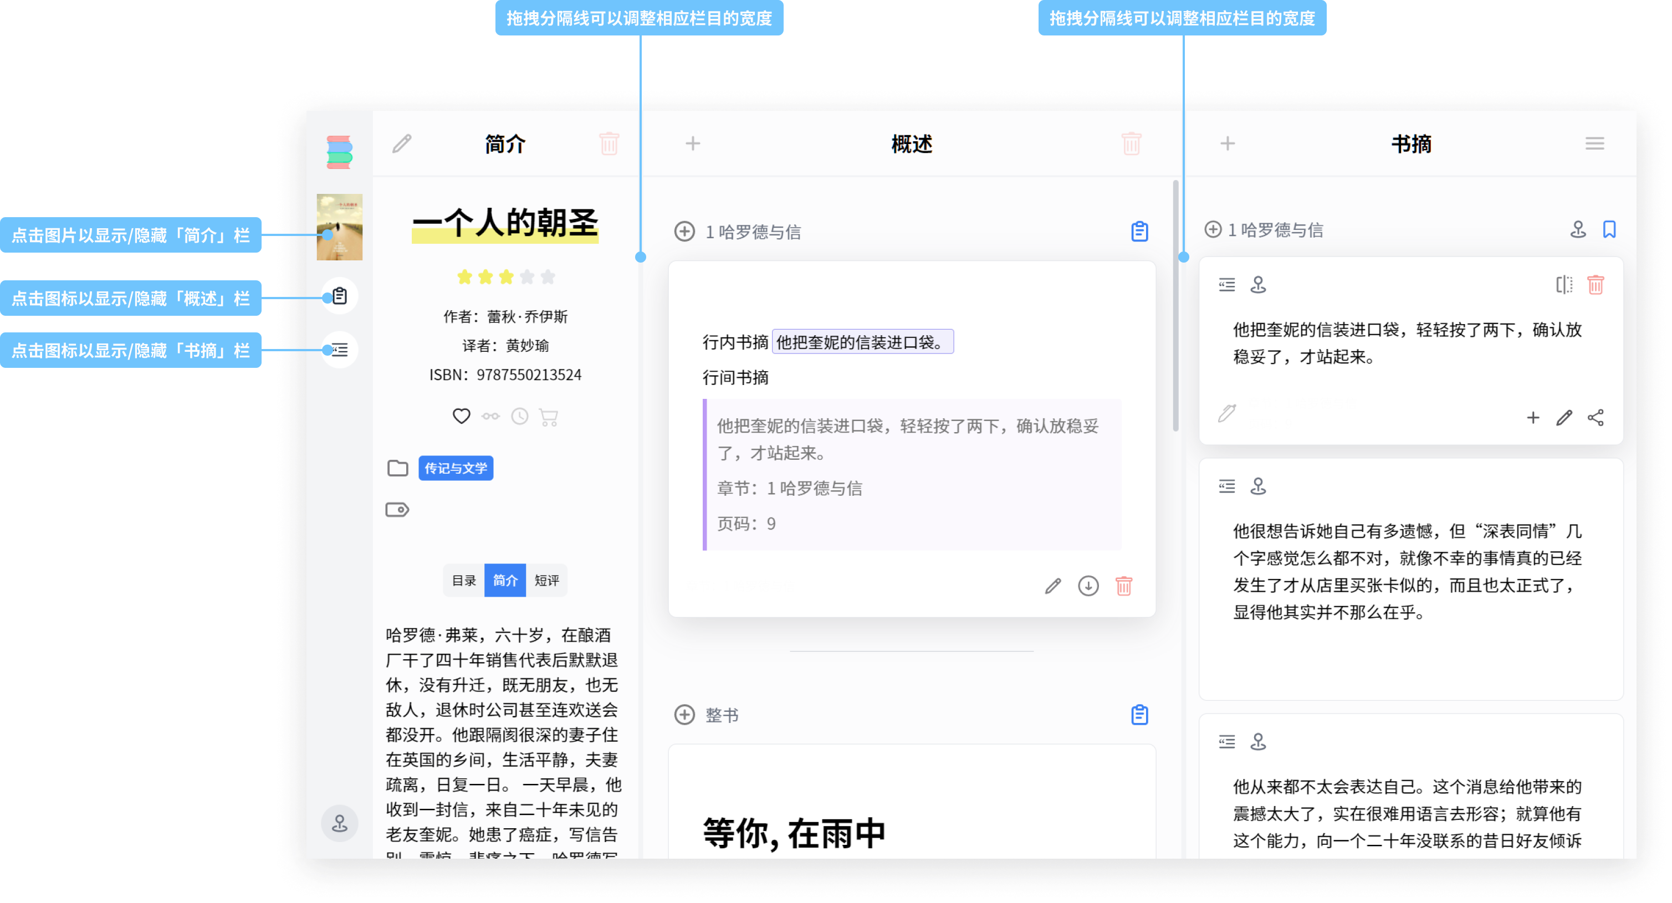1672x903 pixels.
Task: Toggle the reading glasses status icon
Action: pos(490,417)
